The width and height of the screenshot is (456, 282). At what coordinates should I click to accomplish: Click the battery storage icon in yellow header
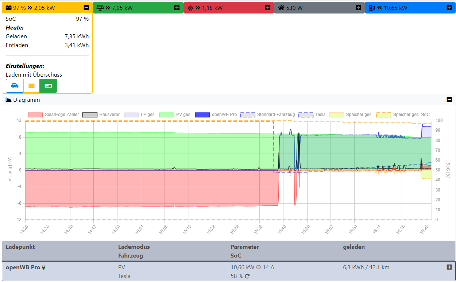tap(8, 8)
